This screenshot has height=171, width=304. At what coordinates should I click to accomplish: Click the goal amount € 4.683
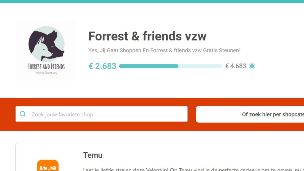(x=236, y=66)
